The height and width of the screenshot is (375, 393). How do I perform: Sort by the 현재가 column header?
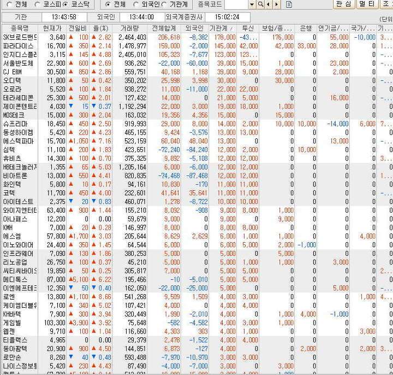pos(52,28)
